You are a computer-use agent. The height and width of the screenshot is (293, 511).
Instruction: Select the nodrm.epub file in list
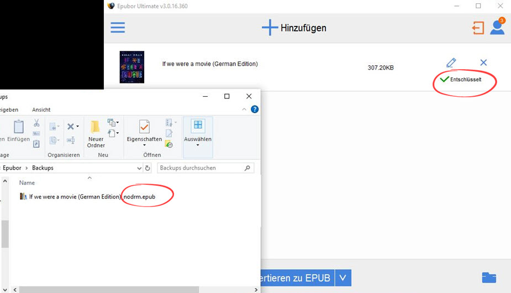click(x=92, y=197)
